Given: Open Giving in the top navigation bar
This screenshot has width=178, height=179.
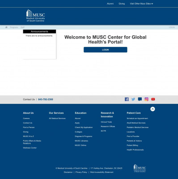Looking at the screenshot, I should click(x=122, y=4).
